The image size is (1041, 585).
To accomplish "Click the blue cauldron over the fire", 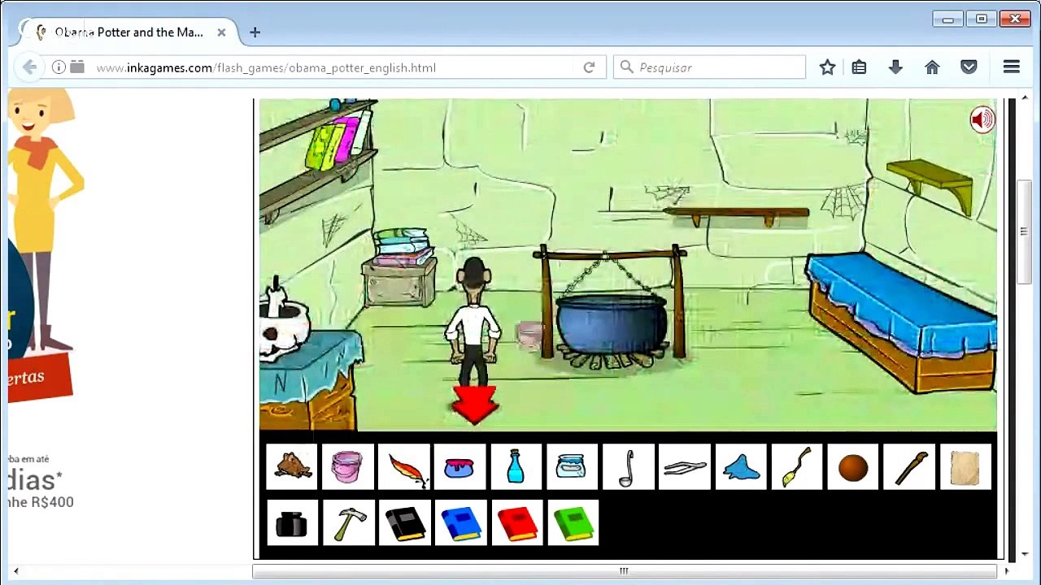I will [611, 323].
